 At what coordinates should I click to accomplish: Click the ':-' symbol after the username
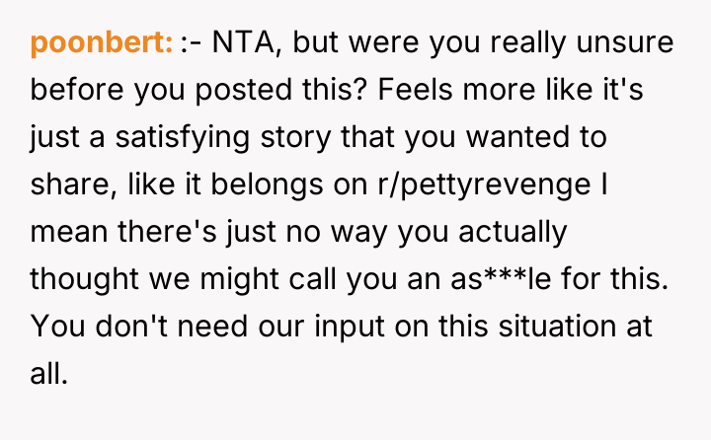click(x=193, y=42)
